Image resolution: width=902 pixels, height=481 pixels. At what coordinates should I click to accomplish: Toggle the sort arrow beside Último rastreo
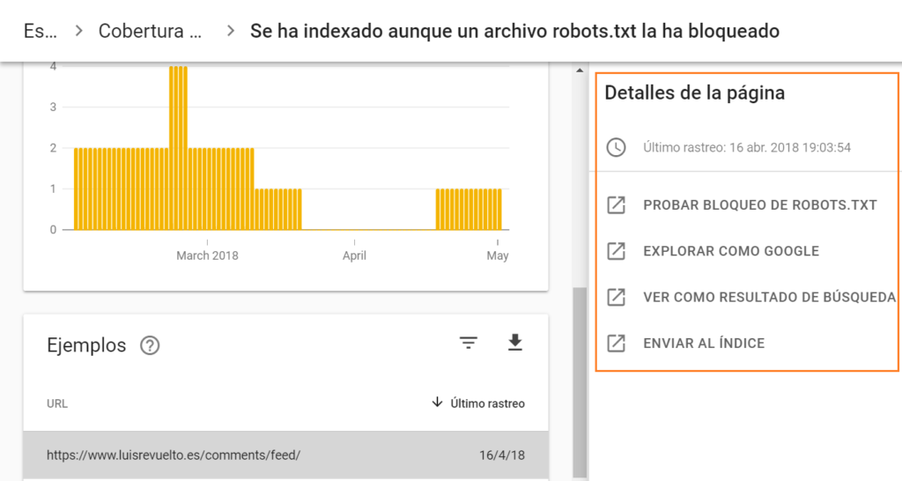coord(437,403)
